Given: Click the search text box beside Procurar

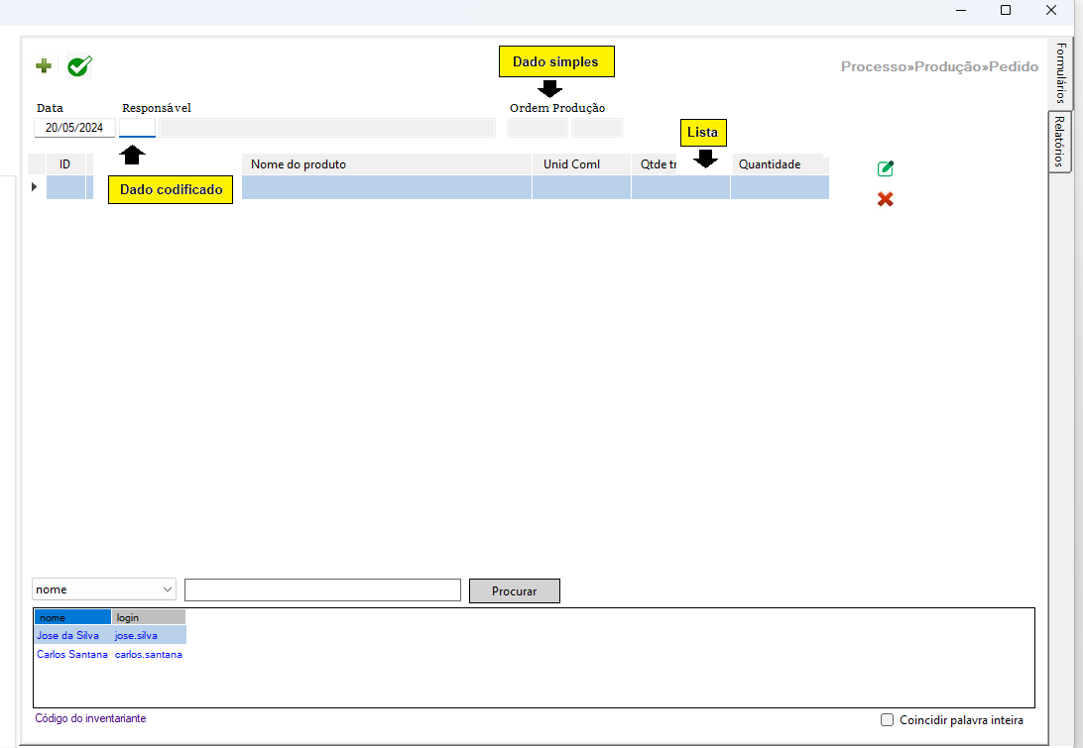Looking at the screenshot, I should [x=322, y=590].
